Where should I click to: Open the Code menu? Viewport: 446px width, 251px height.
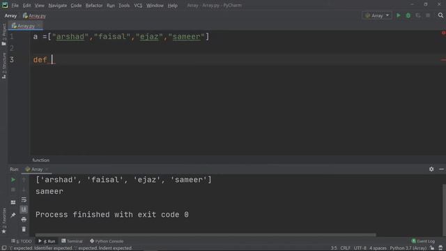(x=76, y=6)
